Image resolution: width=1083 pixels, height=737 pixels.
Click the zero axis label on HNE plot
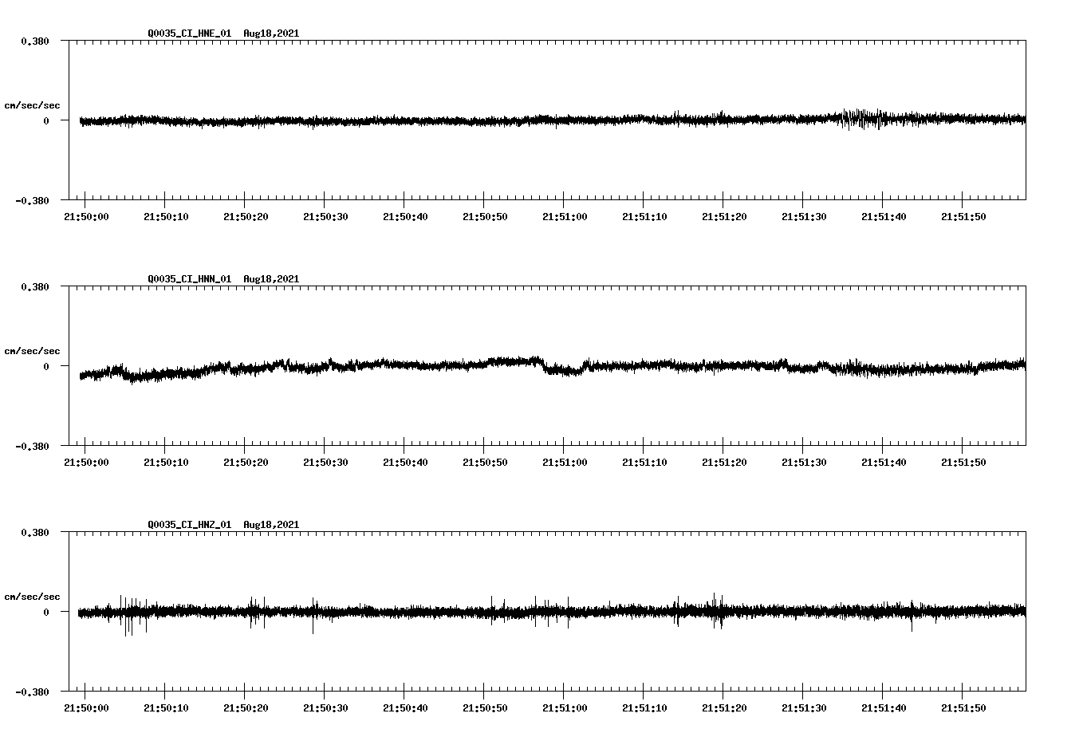[46, 120]
